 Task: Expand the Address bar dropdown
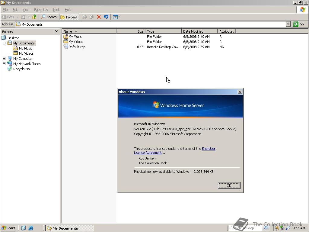pos(288,24)
